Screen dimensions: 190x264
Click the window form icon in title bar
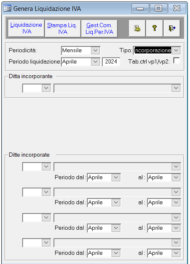click(7, 8)
